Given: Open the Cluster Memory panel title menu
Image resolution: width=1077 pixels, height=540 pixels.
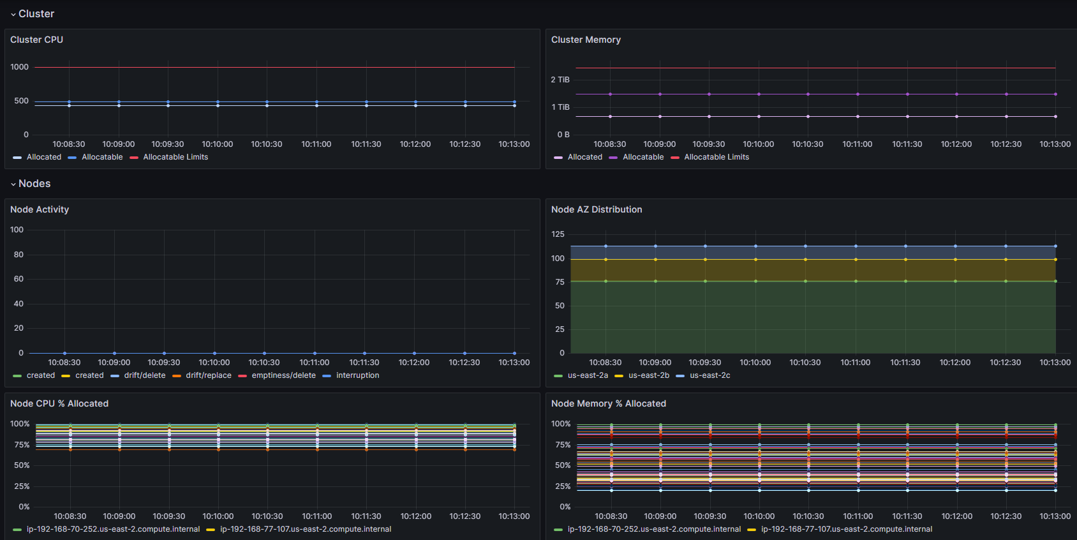Looking at the screenshot, I should [586, 40].
